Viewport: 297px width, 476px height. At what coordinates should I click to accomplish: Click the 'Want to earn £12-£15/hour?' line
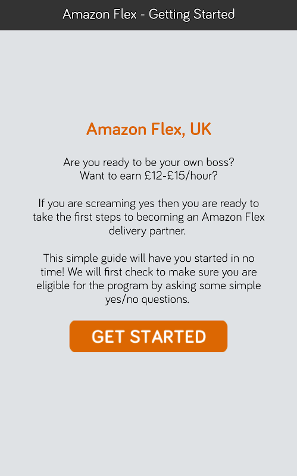point(149,176)
